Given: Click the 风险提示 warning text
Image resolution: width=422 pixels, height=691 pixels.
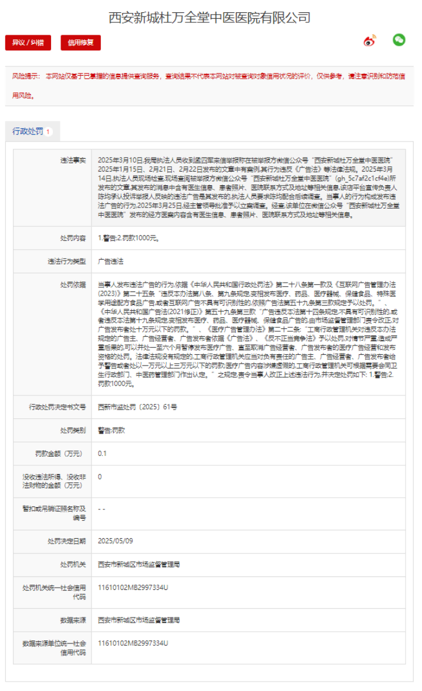Looking at the screenshot, I should click(209, 86).
